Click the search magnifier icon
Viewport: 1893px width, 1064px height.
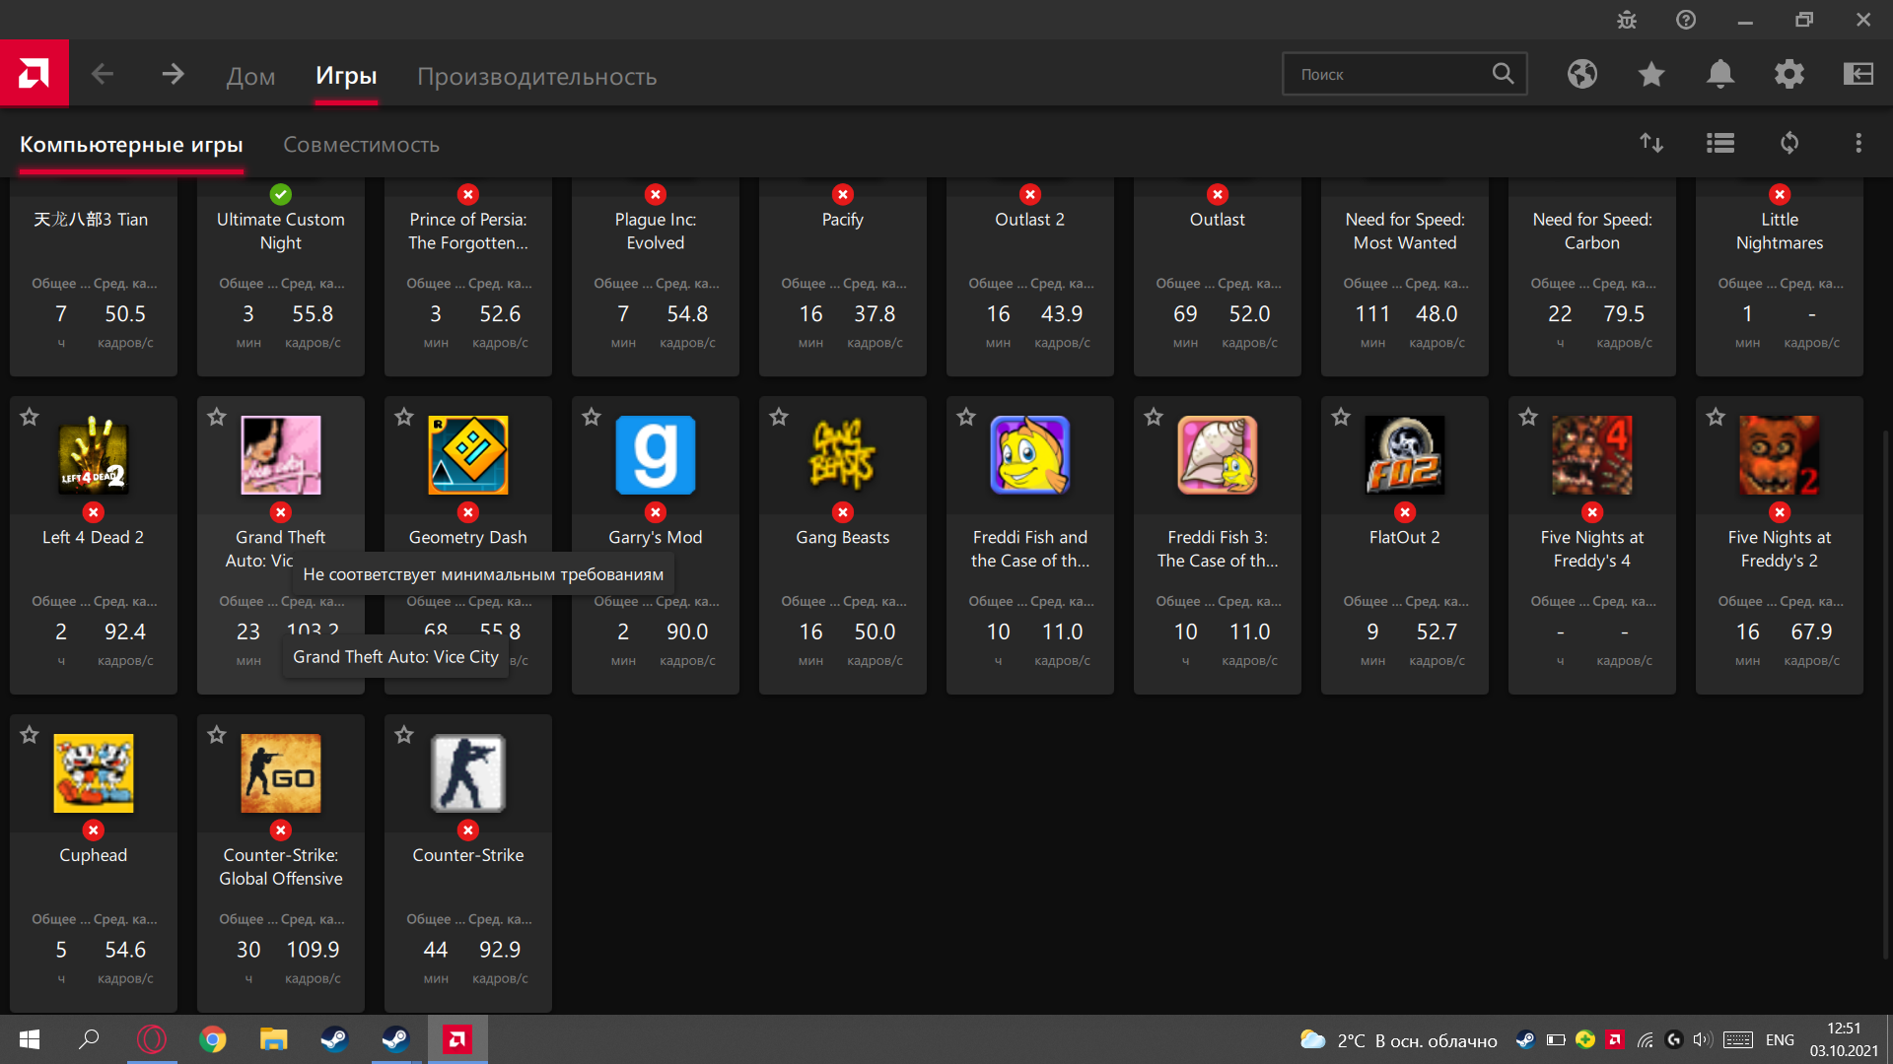(1503, 74)
